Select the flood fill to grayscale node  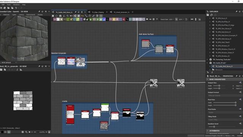point(80,62)
